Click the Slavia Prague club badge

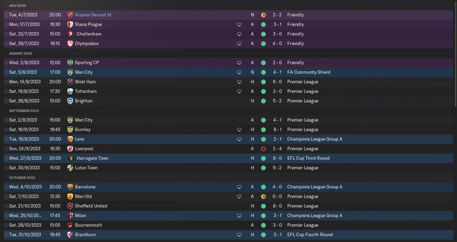coord(70,25)
